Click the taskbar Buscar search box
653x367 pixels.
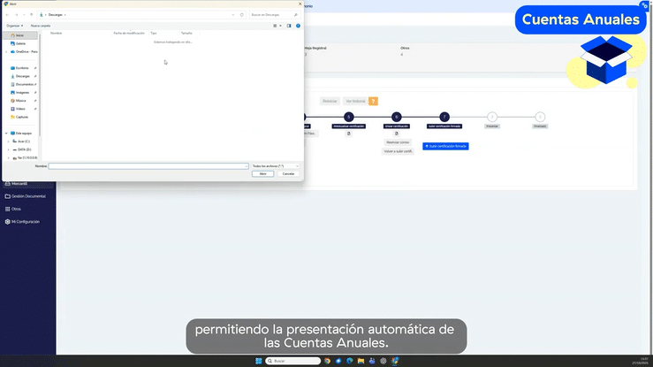click(293, 361)
